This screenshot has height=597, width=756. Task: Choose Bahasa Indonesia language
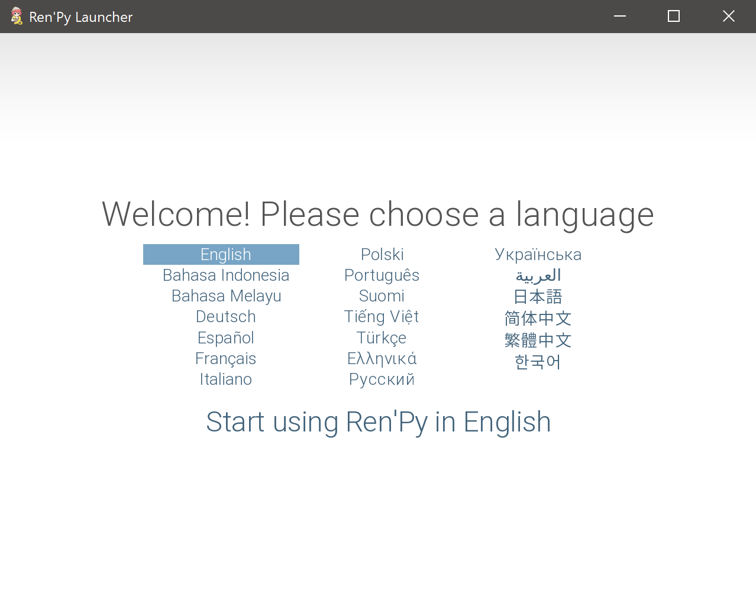click(x=225, y=275)
